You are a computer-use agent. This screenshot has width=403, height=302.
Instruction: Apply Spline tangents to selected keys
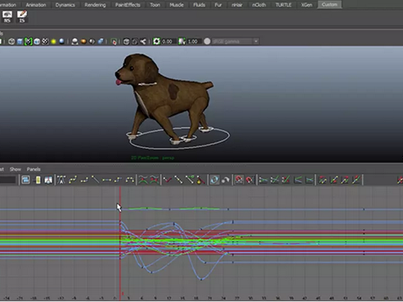(73, 180)
